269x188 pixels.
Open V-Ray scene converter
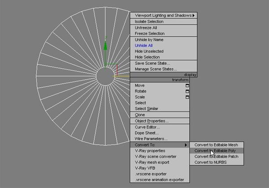point(156,157)
